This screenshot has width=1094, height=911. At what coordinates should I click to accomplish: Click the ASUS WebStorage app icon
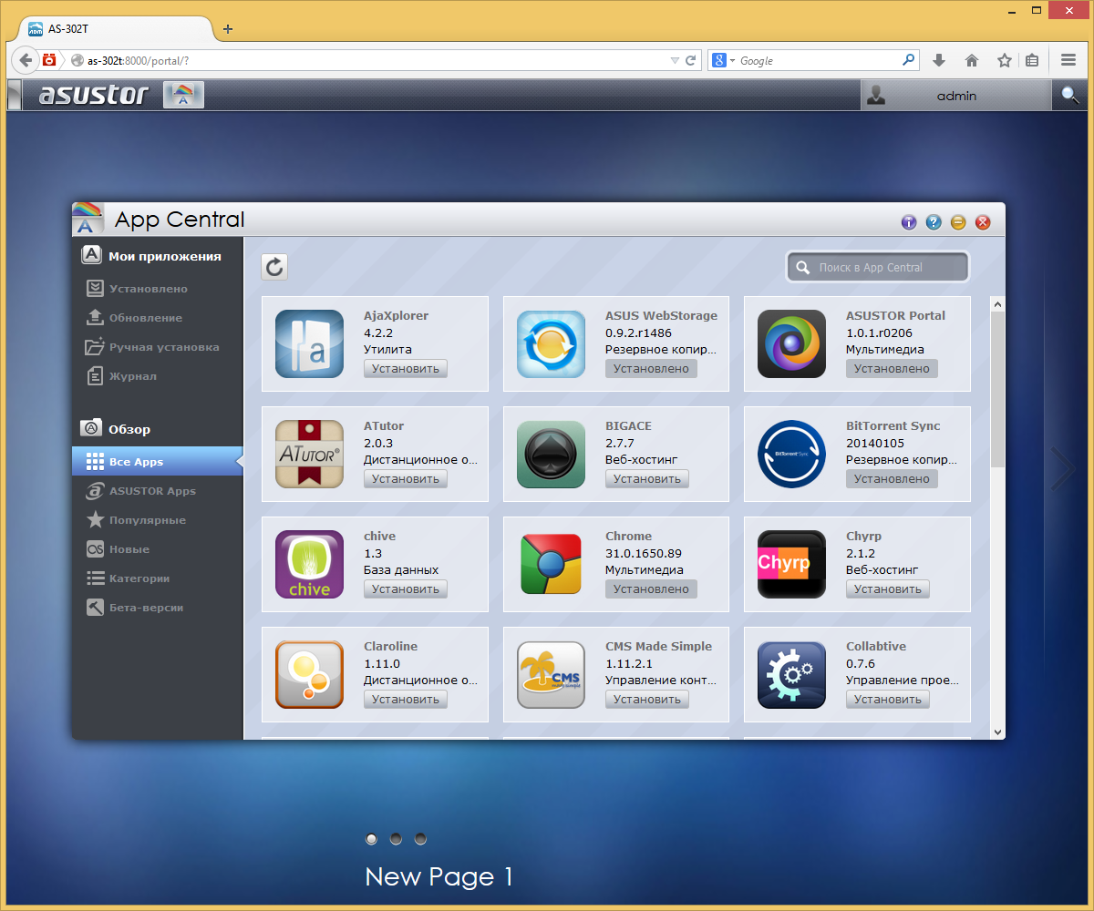[x=551, y=343]
